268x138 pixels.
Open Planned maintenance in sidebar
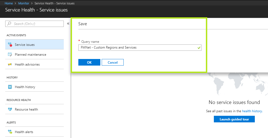(35, 54)
